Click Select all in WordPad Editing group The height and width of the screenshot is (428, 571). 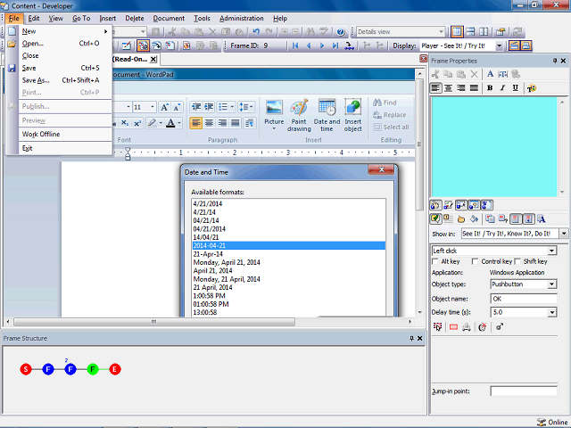tap(391, 128)
